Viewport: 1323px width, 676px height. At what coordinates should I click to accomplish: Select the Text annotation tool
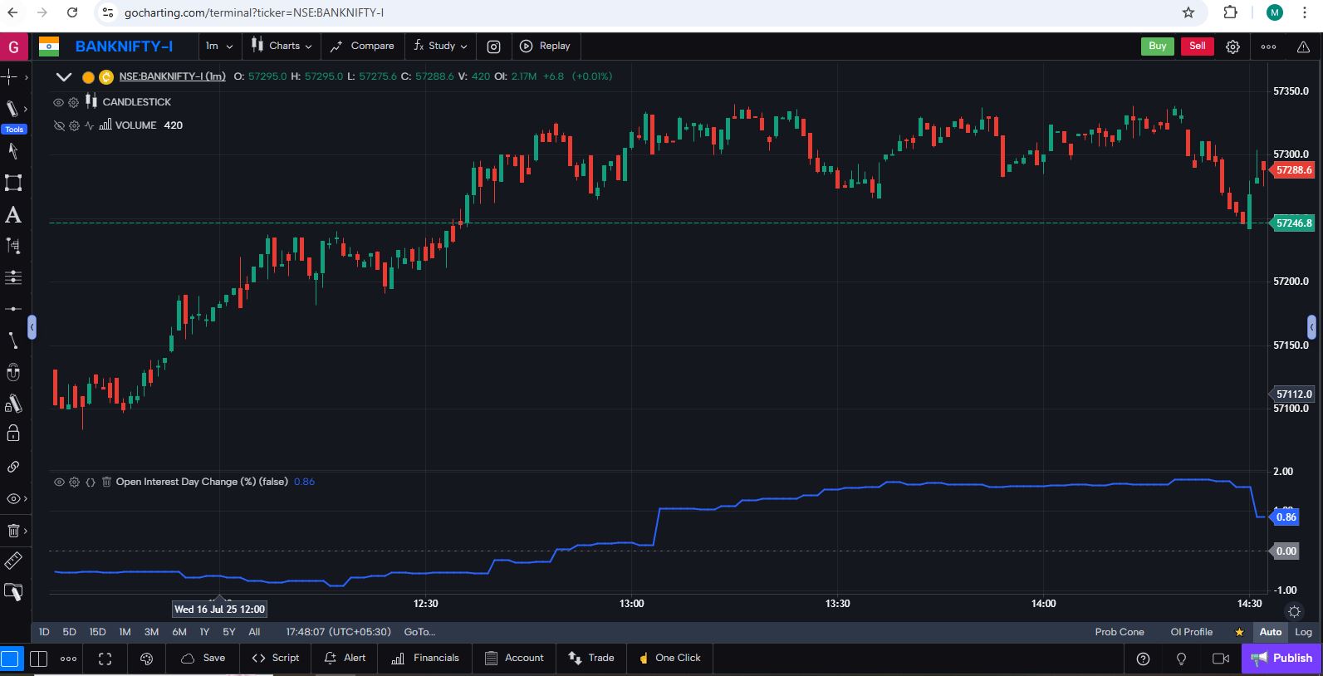point(13,215)
